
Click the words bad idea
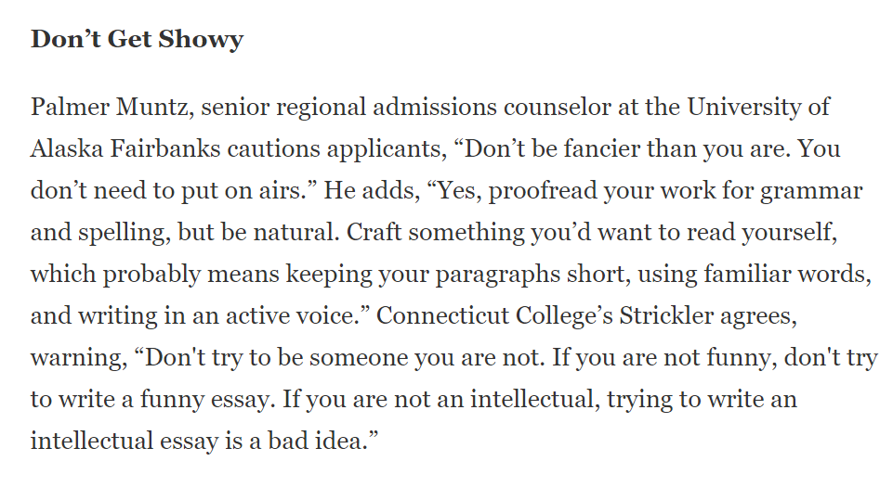tap(318, 441)
